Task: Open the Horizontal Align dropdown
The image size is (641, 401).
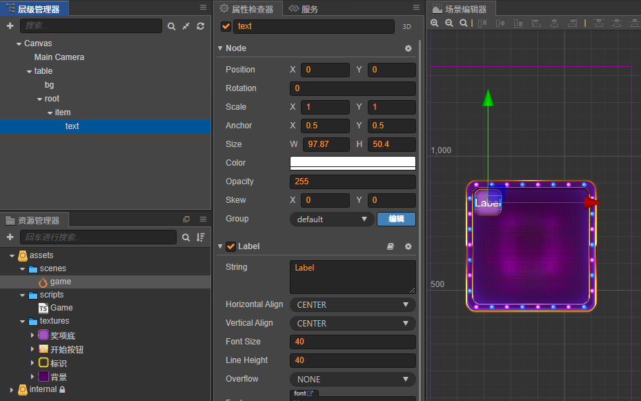Action: tap(353, 305)
